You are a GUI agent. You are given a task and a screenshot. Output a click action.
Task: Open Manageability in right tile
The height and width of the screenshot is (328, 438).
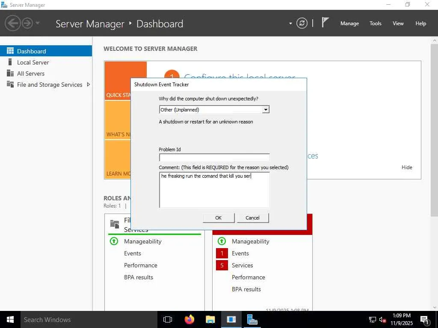pos(250,241)
